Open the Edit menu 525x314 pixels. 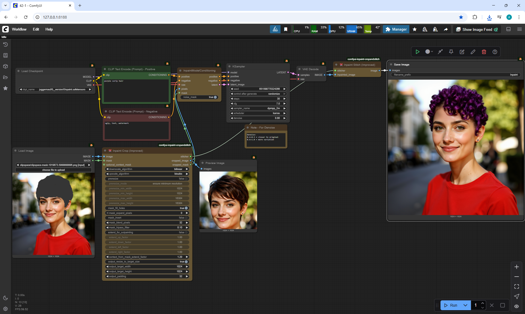(36, 29)
